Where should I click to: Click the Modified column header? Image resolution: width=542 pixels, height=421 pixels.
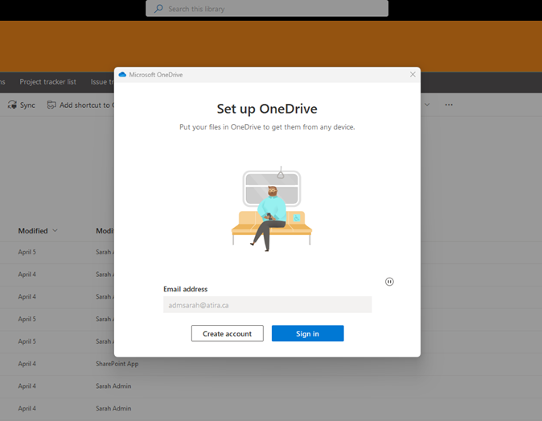click(33, 231)
